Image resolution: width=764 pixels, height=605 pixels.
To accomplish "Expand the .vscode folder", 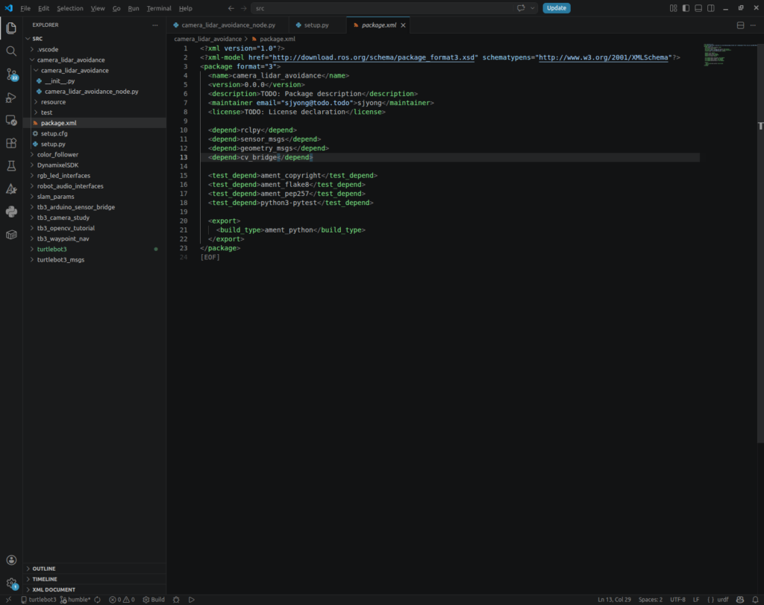I will click(95, 49).
